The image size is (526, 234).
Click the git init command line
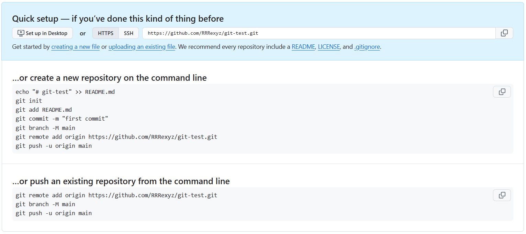[x=29, y=101]
